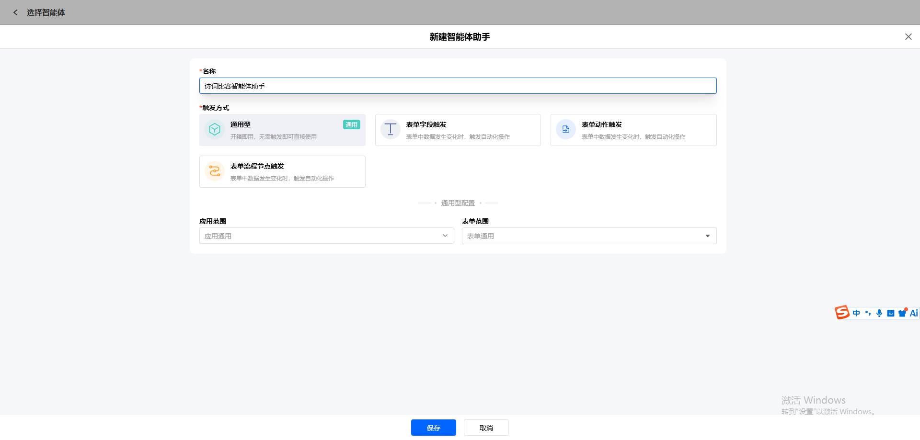Open the IME soft keyboard icon
This screenshot has height=440, width=920.
(891, 313)
